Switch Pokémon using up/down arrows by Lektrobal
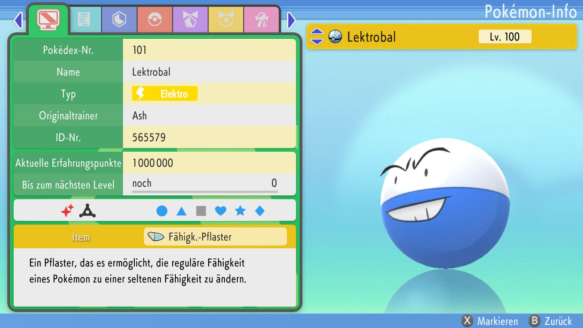 point(317,37)
